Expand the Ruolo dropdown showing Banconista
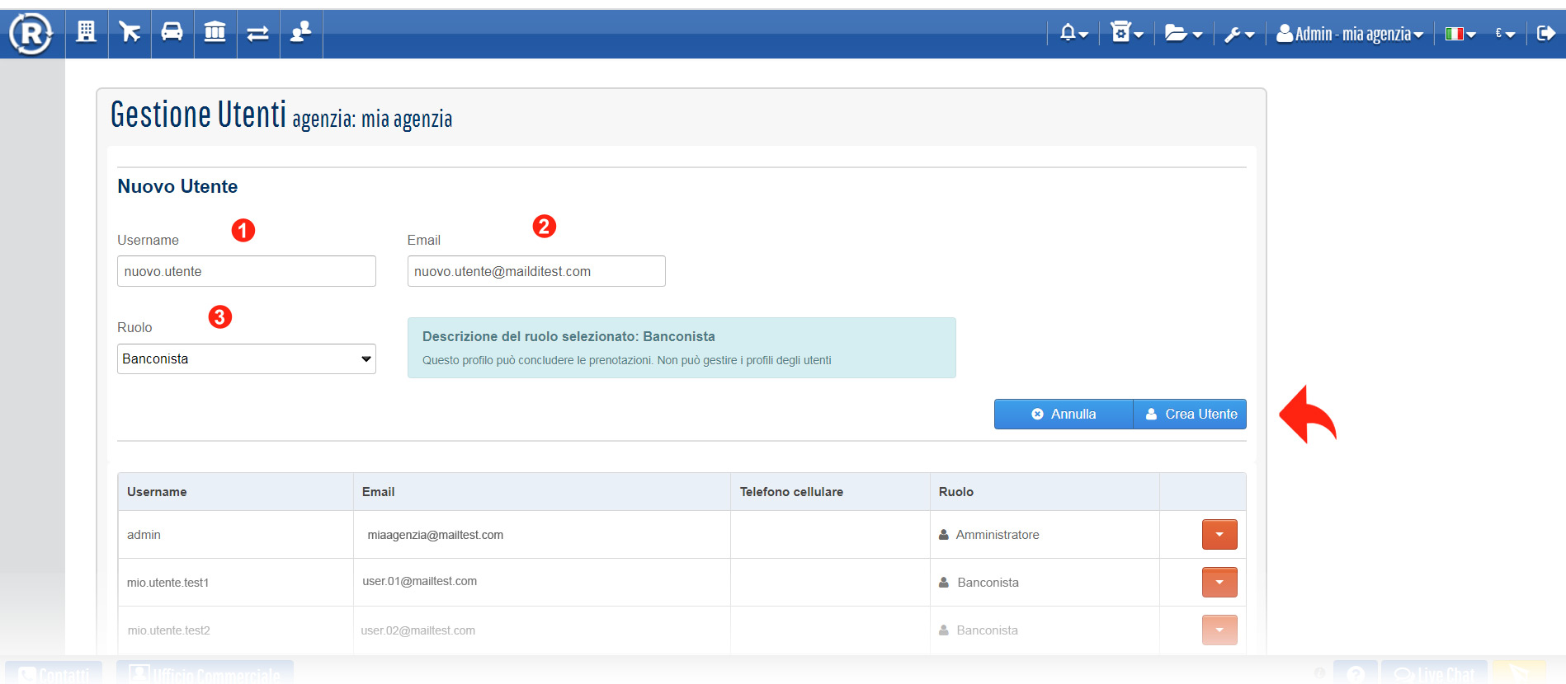The image size is (1566, 684). click(x=246, y=359)
